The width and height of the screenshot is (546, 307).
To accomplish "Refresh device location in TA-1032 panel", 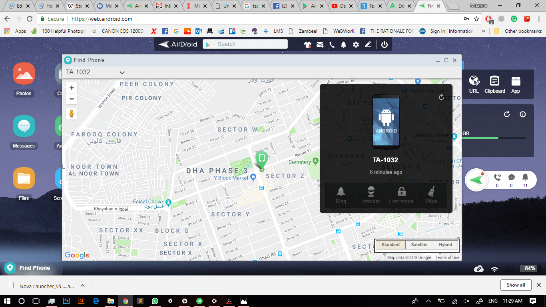I will tap(441, 97).
